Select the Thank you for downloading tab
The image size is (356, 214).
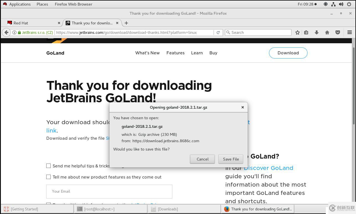pos(92,23)
